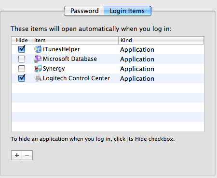Screen dimensions: 217x178
Task: Click the iTunesHelper app icon
Action: [x=38, y=49]
